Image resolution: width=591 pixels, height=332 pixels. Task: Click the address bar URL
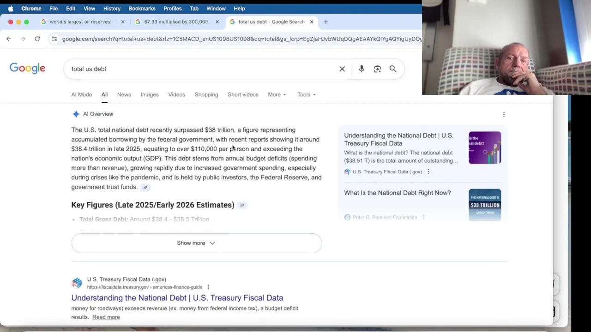(242, 39)
